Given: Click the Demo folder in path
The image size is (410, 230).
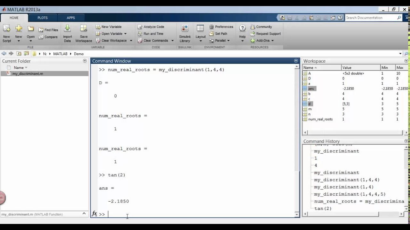Looking at the screenshot, I should pos(79,54).
